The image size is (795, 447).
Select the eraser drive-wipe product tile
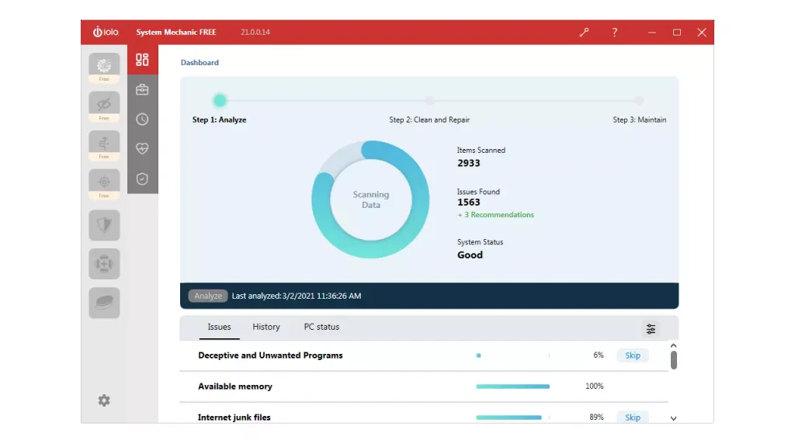[104, 303]
